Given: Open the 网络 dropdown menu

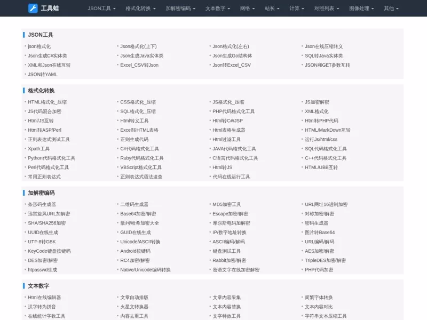Looking at the screenshot, I should (x=247, y=9).
